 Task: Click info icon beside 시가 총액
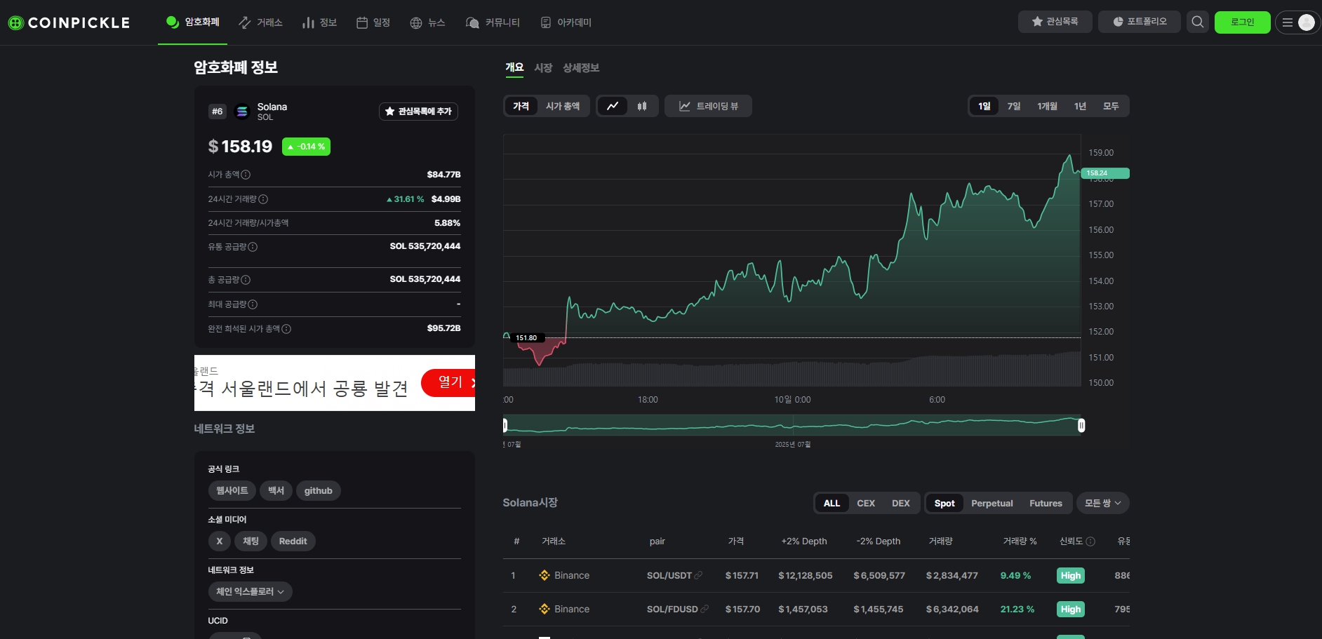(246, 175)
